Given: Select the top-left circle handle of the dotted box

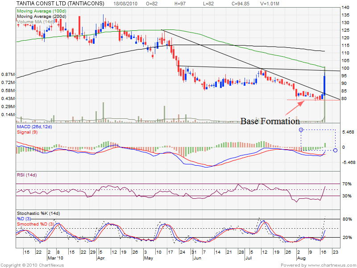Looking at the screenshot, I should coord(301,130).
